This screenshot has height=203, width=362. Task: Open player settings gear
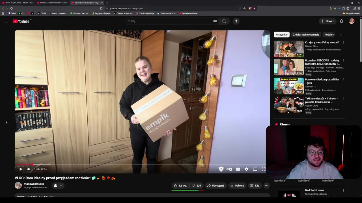pyautogui.click(x=247, y=169)
